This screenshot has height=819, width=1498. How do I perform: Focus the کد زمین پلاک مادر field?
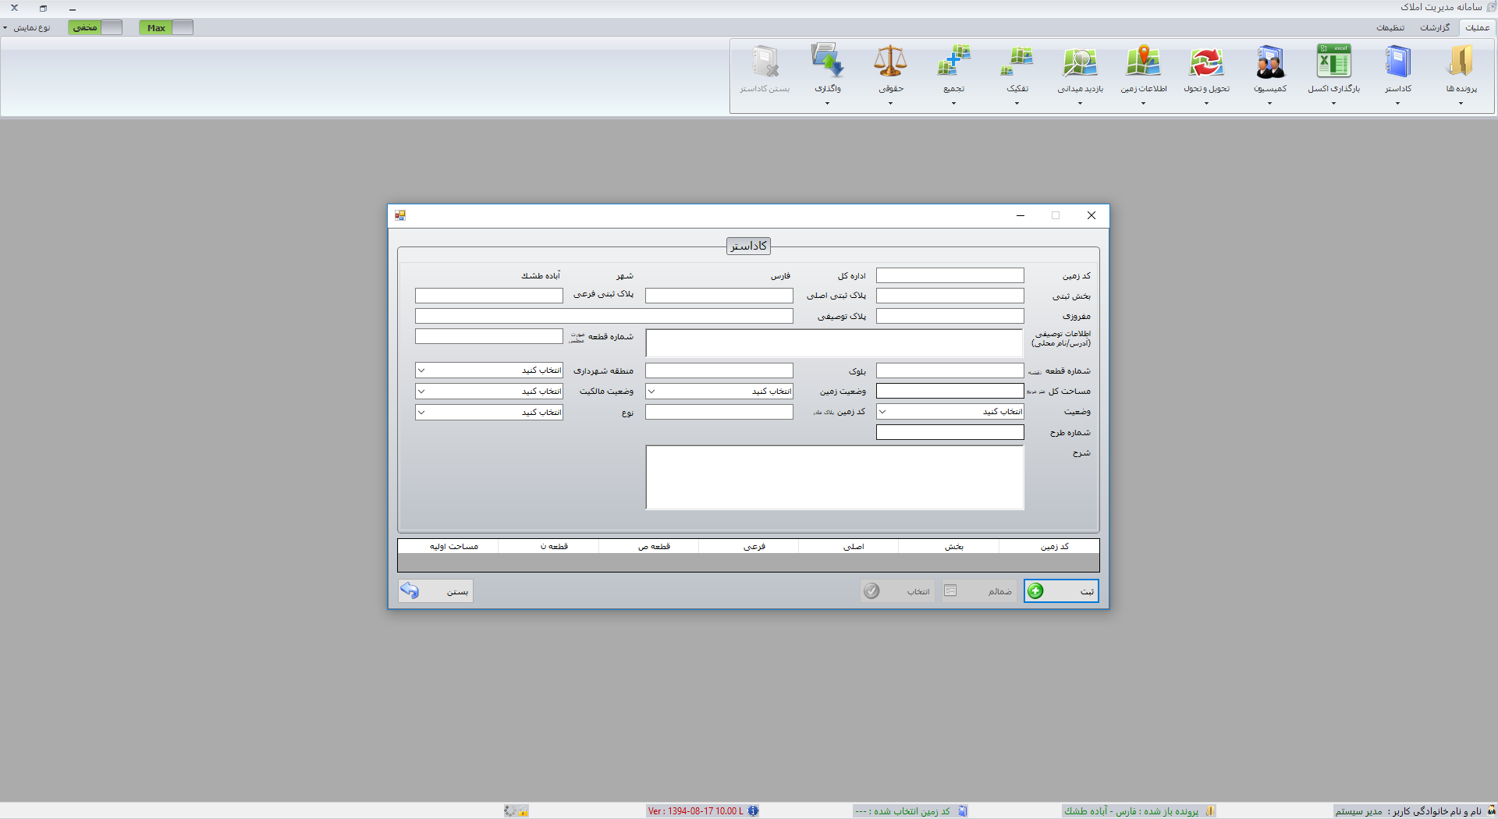[719, 411]
